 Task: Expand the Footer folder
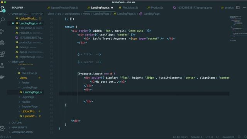click(x=25, y=83)
